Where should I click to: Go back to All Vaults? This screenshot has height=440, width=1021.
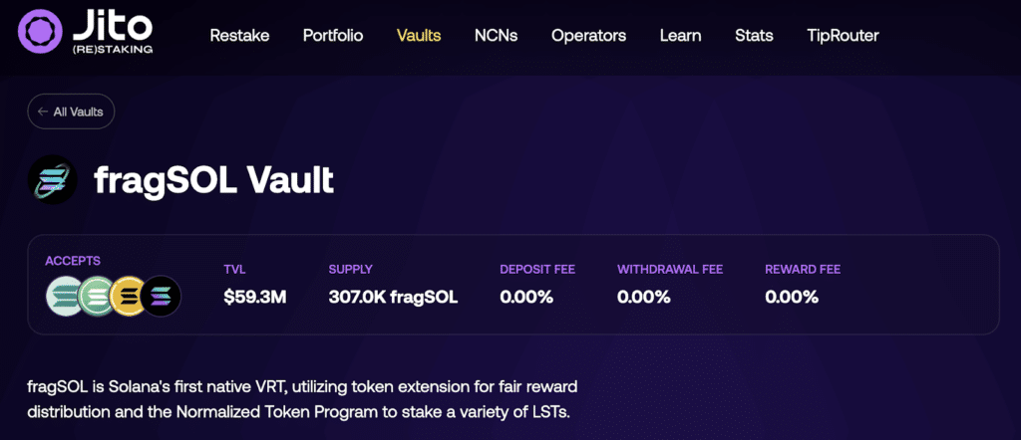tap(72, 111)
